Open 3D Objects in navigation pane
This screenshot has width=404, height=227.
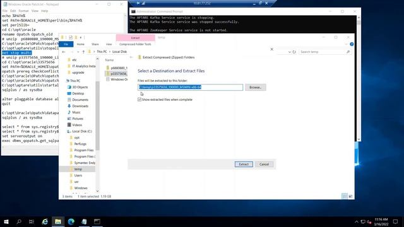80,87
